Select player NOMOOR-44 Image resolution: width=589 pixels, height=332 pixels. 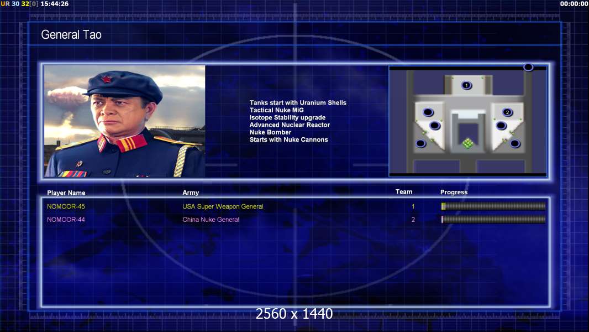66,220
